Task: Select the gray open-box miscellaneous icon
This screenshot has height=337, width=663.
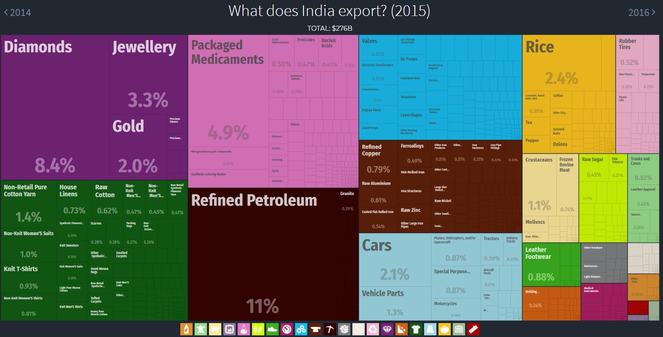Action: pyautogui.click(x=344, y=329)
